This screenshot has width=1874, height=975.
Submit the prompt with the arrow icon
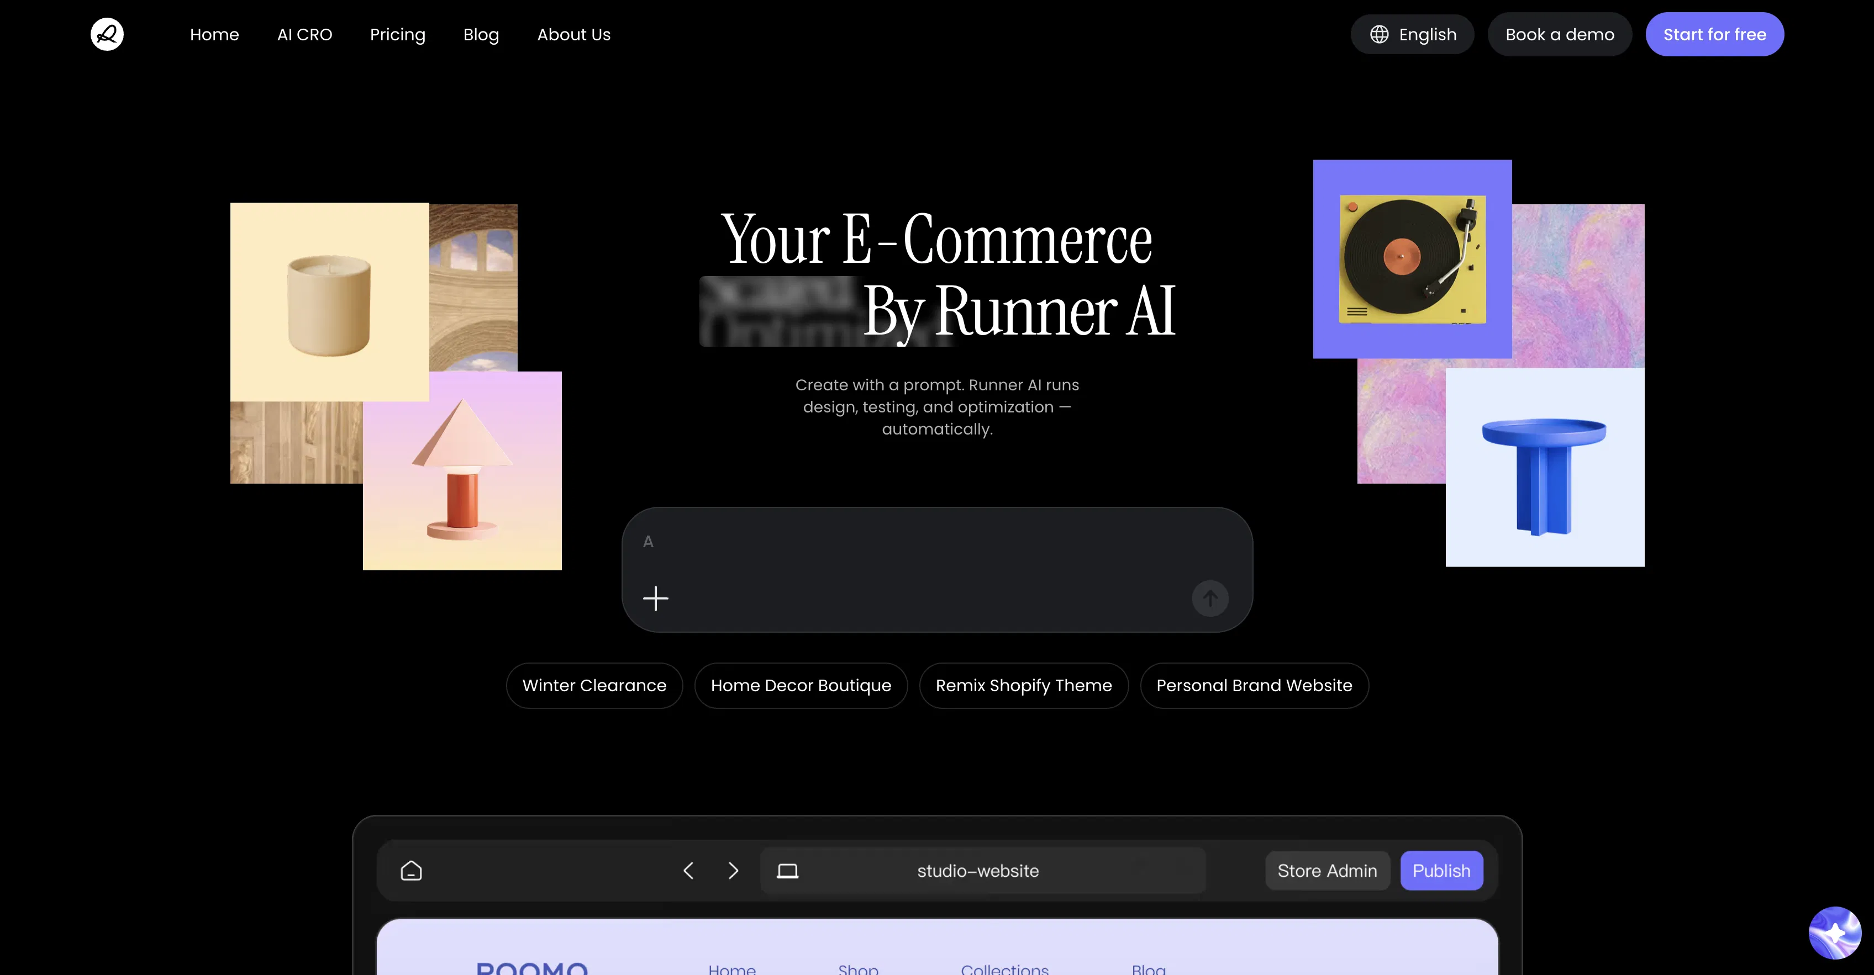click(x=1210, y=598)
